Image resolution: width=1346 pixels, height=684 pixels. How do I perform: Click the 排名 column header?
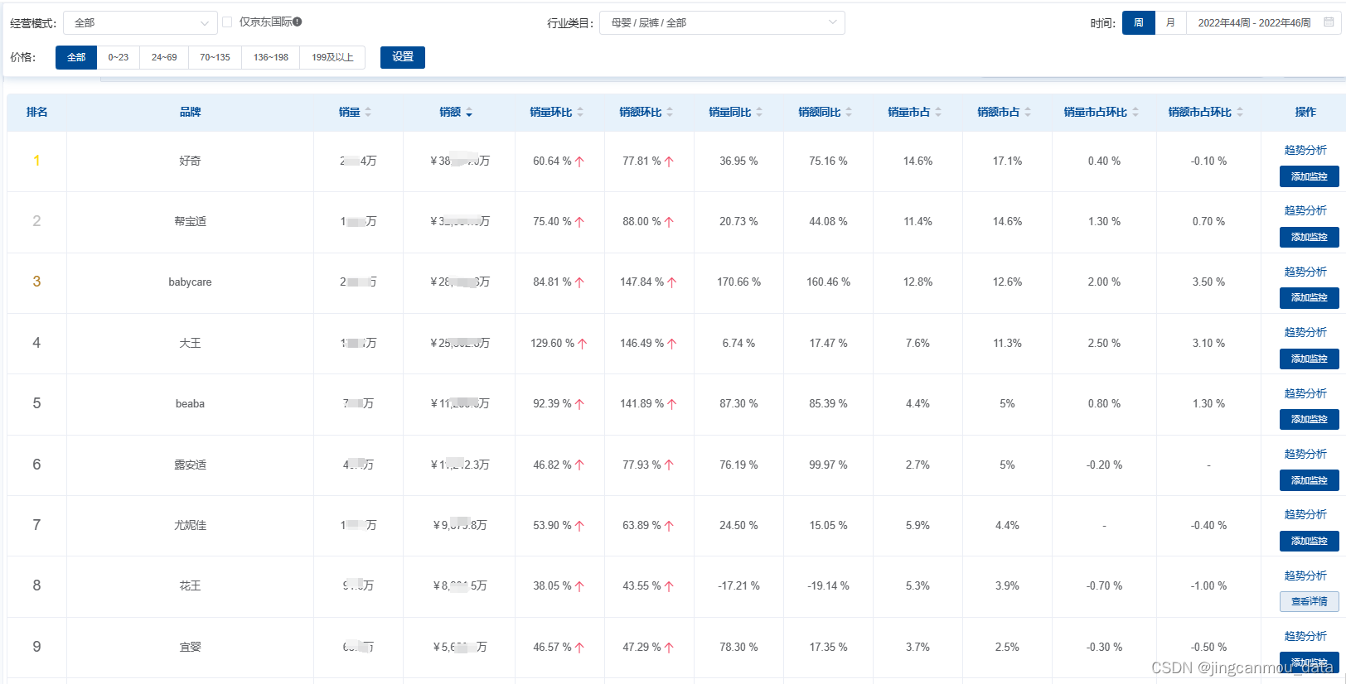tap(36, 112)
